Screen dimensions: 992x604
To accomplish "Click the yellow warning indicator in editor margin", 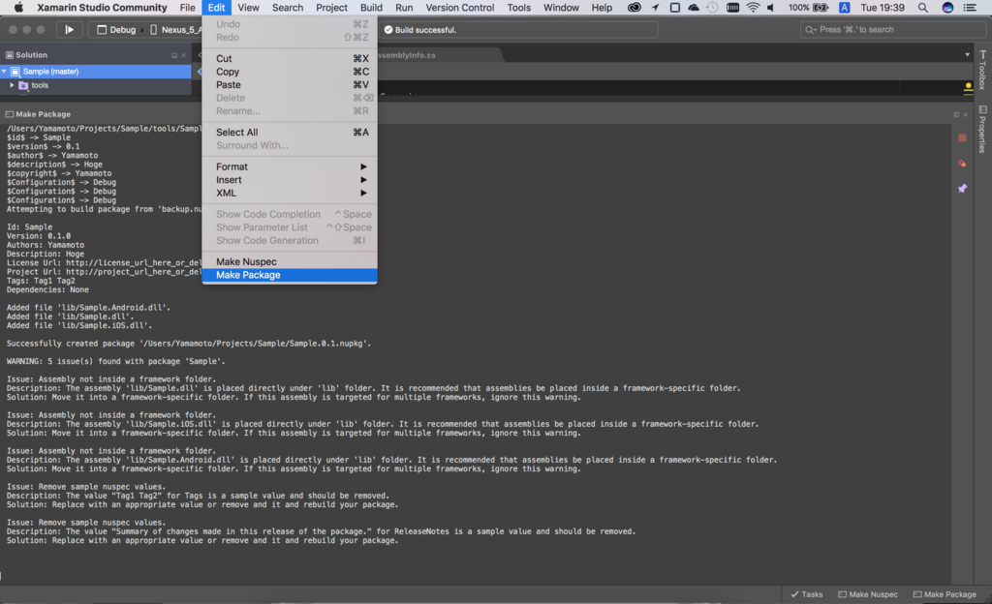I will click(x=968, y=88).
